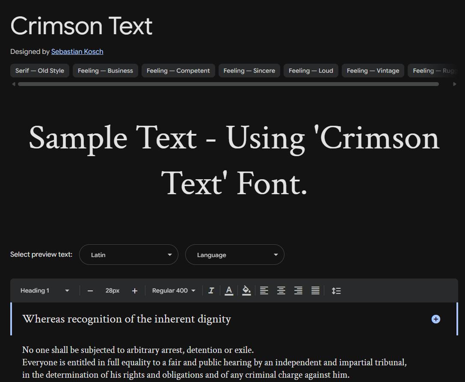Increase font size with plus button
The height and width of the screenshot is (382, 465).
135,291
